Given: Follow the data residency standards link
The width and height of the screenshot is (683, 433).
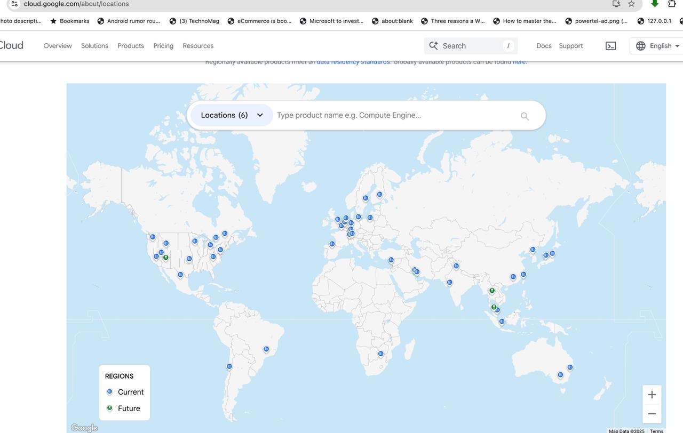Looking at the screenshot, I should point(353,62).
